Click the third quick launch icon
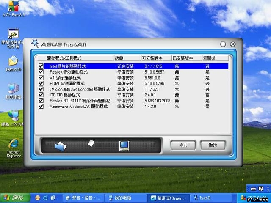This screenshot has width=271, height=203. click(53, 198)
